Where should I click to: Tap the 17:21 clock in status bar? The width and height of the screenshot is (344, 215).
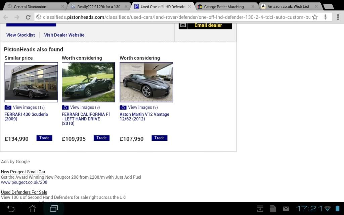pos(309,209)
